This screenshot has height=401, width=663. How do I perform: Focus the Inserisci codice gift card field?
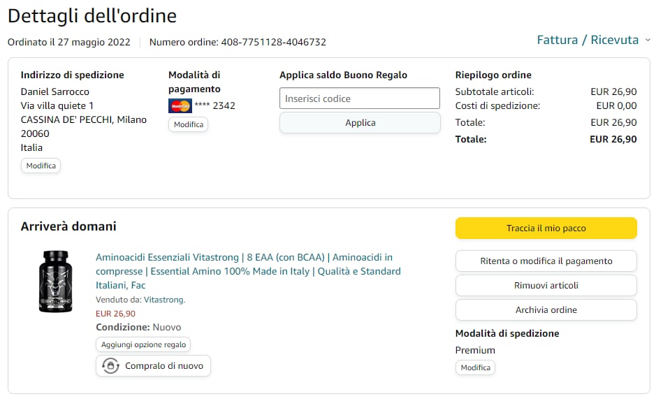pos(360,99)
